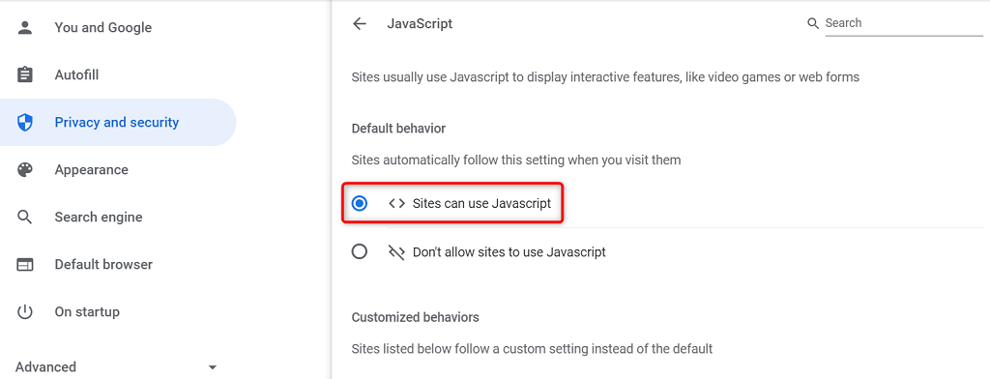Click the Autofill clipboard icon
This screenshot has width=990, height=379.
24,75
